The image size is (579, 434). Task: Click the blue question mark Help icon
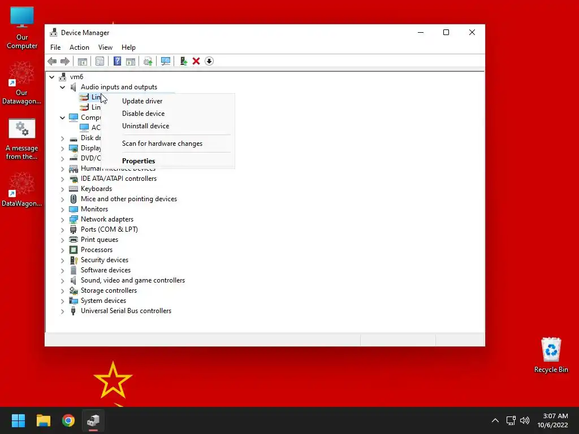117,61
